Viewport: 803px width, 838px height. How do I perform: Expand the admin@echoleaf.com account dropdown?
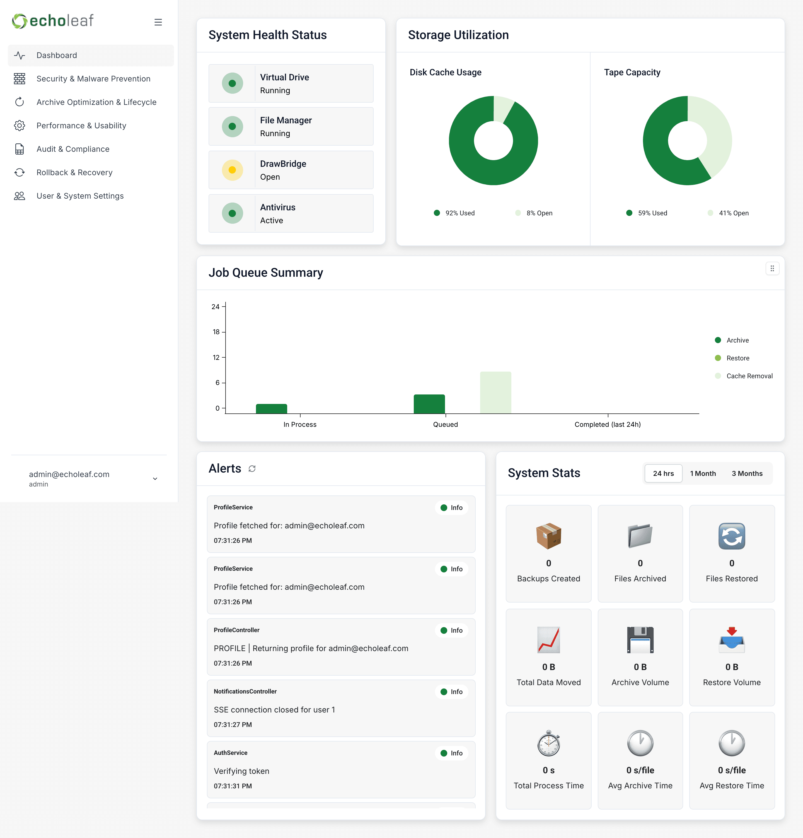coord(155,478)
